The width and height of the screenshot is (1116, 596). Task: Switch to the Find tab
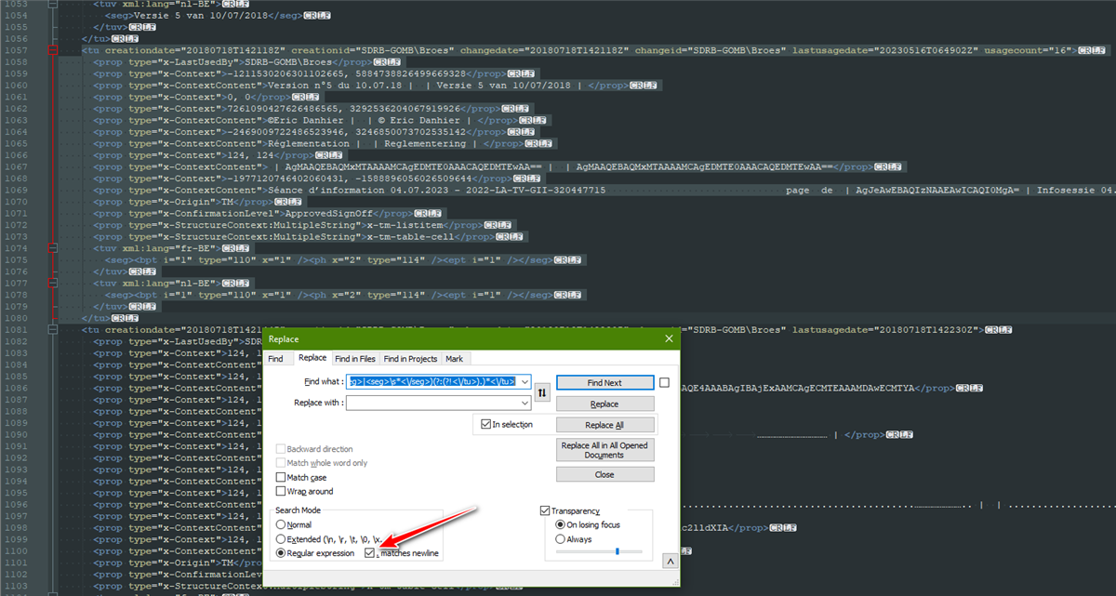point(275,359)
